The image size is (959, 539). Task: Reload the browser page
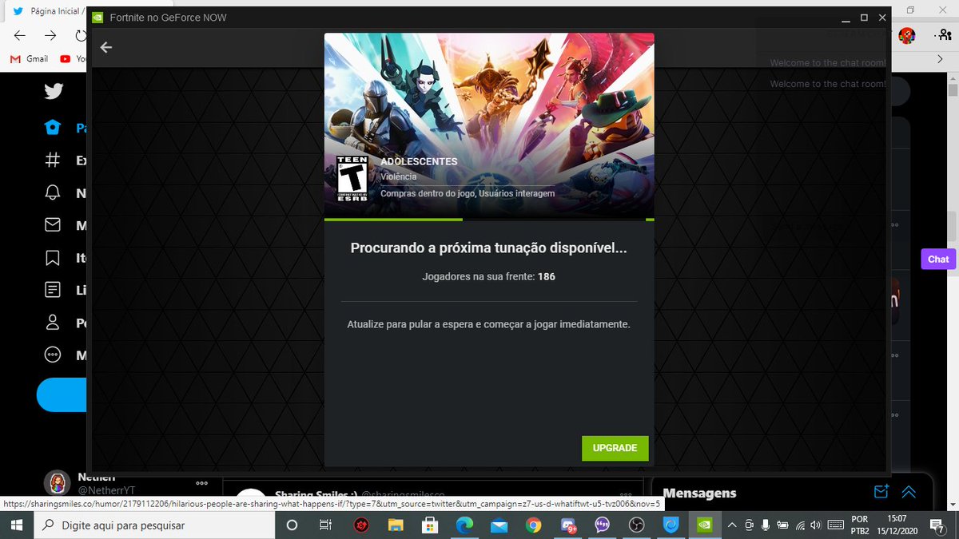(x=80, y=36)
